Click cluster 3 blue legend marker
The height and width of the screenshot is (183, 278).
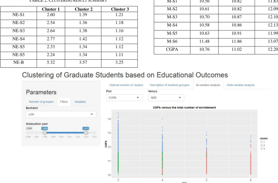point(262,148)
